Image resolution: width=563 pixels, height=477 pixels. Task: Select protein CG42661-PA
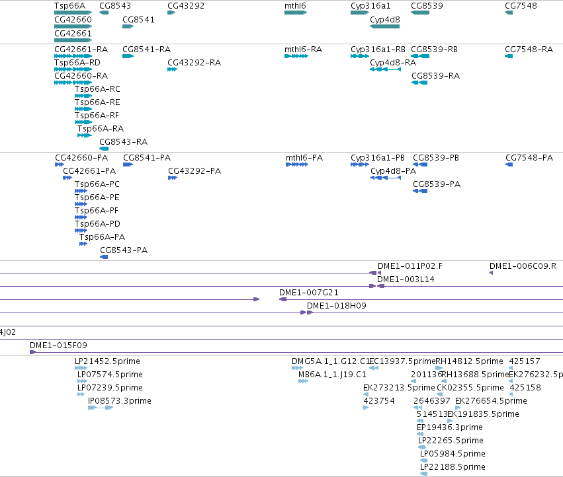(x=67, y=178)
